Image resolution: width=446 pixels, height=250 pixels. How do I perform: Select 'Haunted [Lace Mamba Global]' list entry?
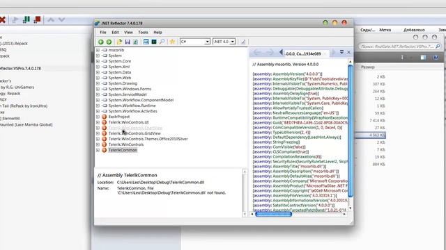click(x=26, y=125)
